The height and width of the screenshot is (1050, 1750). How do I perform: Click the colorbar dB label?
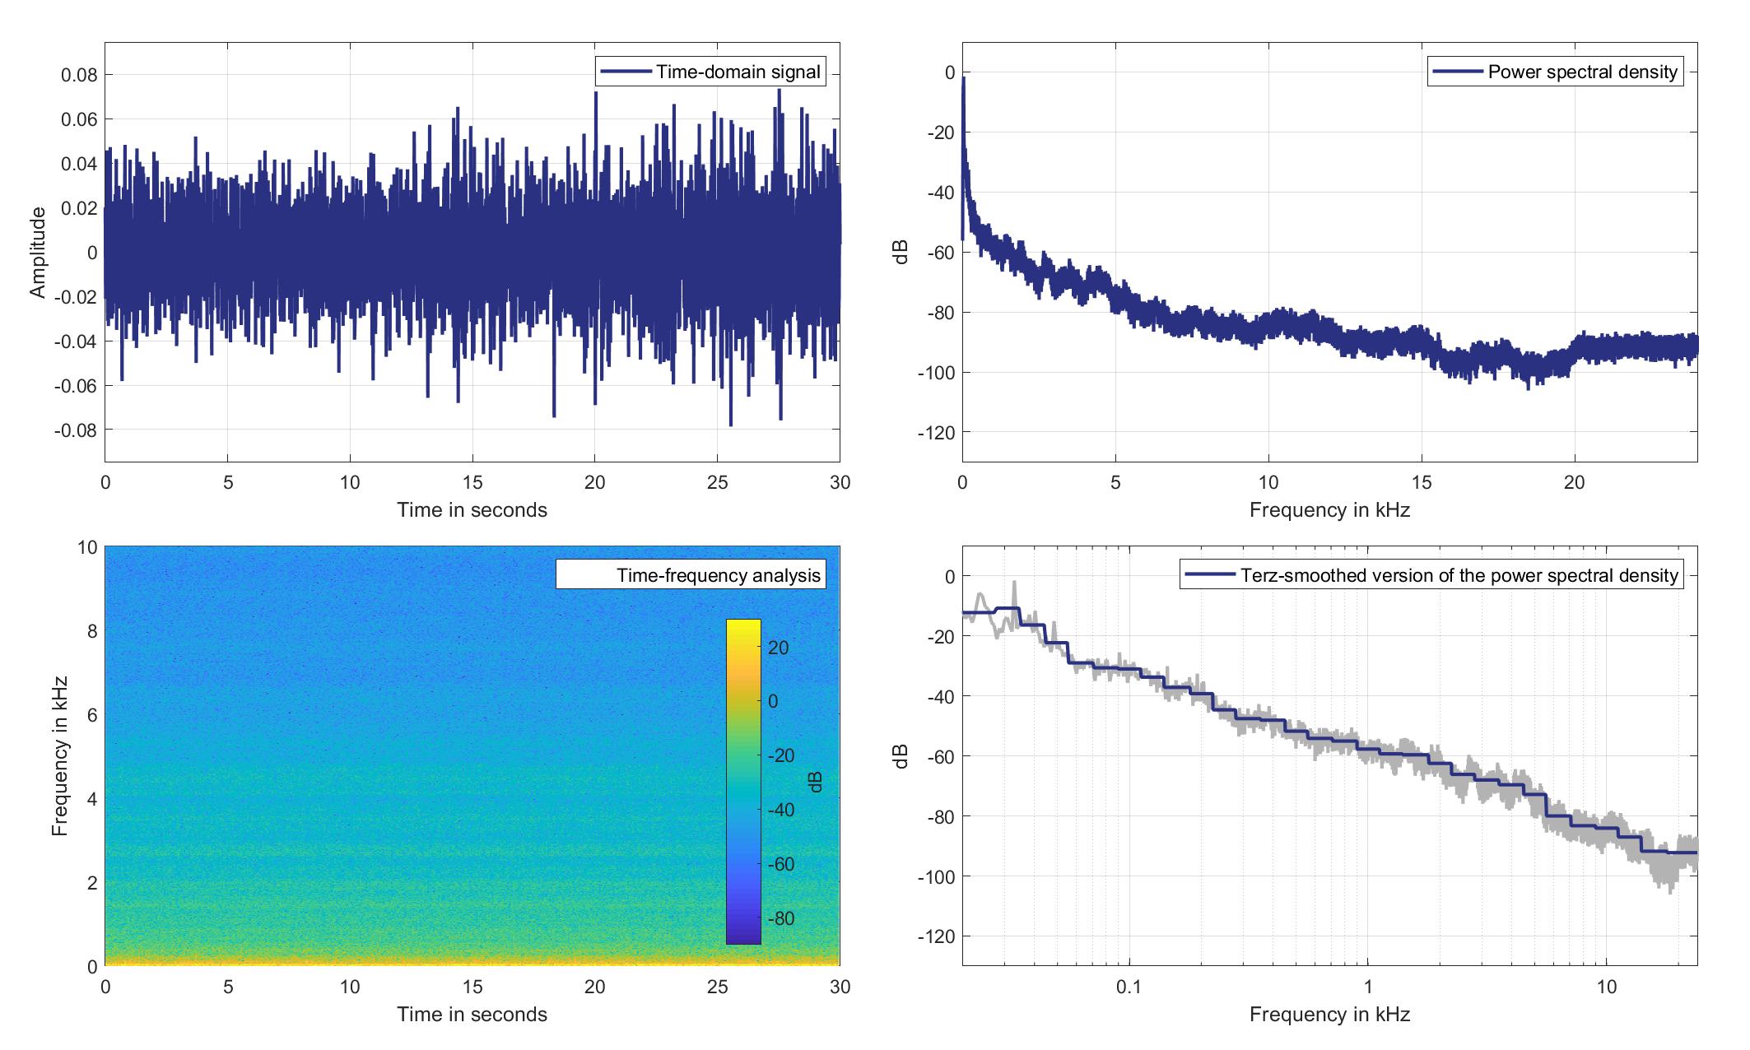click(816, 782)
